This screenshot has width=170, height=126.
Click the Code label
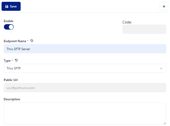tap(127, 22)
